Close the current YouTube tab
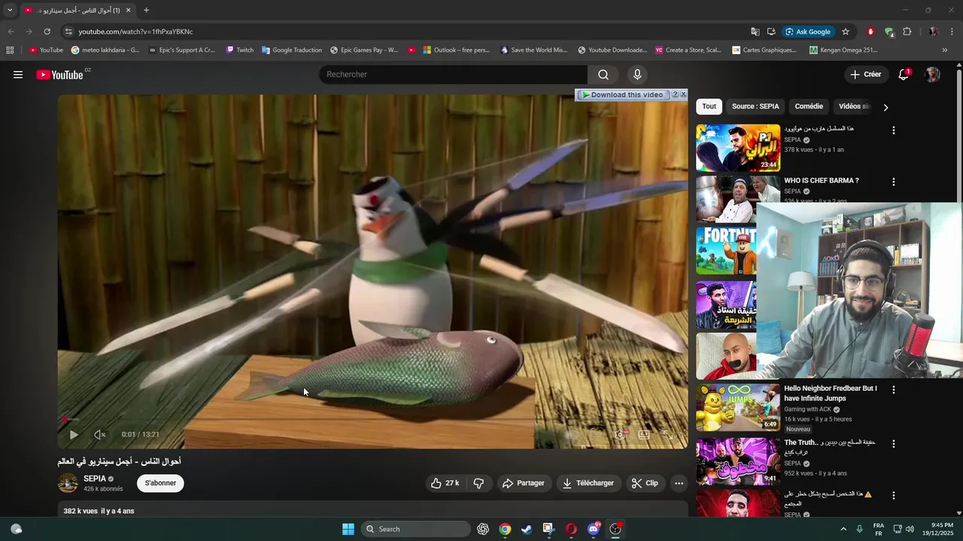The width and height of the screenshot is (963, 541). (128, 11)
